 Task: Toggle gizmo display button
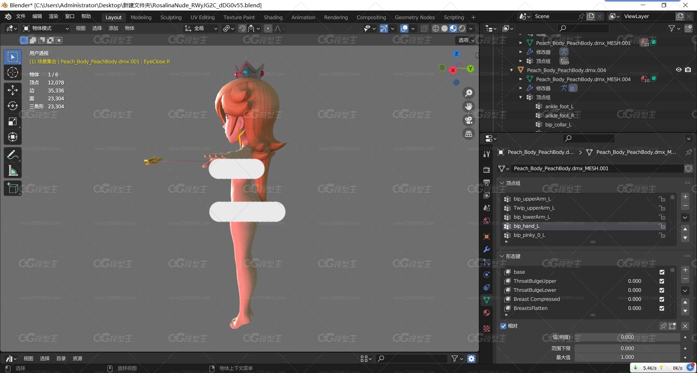[x=384, y=28]
